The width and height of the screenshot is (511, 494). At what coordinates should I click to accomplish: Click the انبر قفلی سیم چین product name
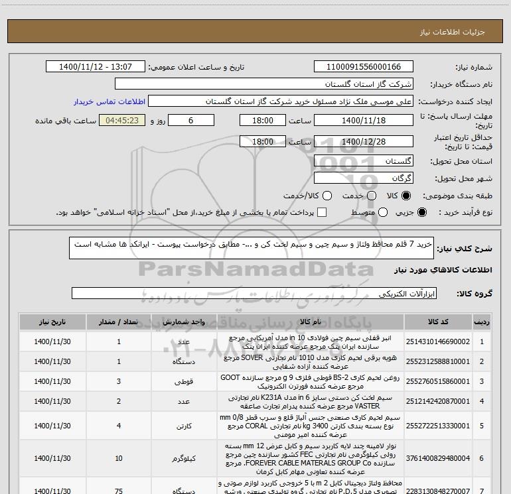[x=311, y=342]
